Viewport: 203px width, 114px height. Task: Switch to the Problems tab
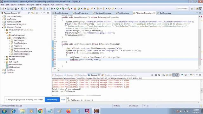(57, 75)
